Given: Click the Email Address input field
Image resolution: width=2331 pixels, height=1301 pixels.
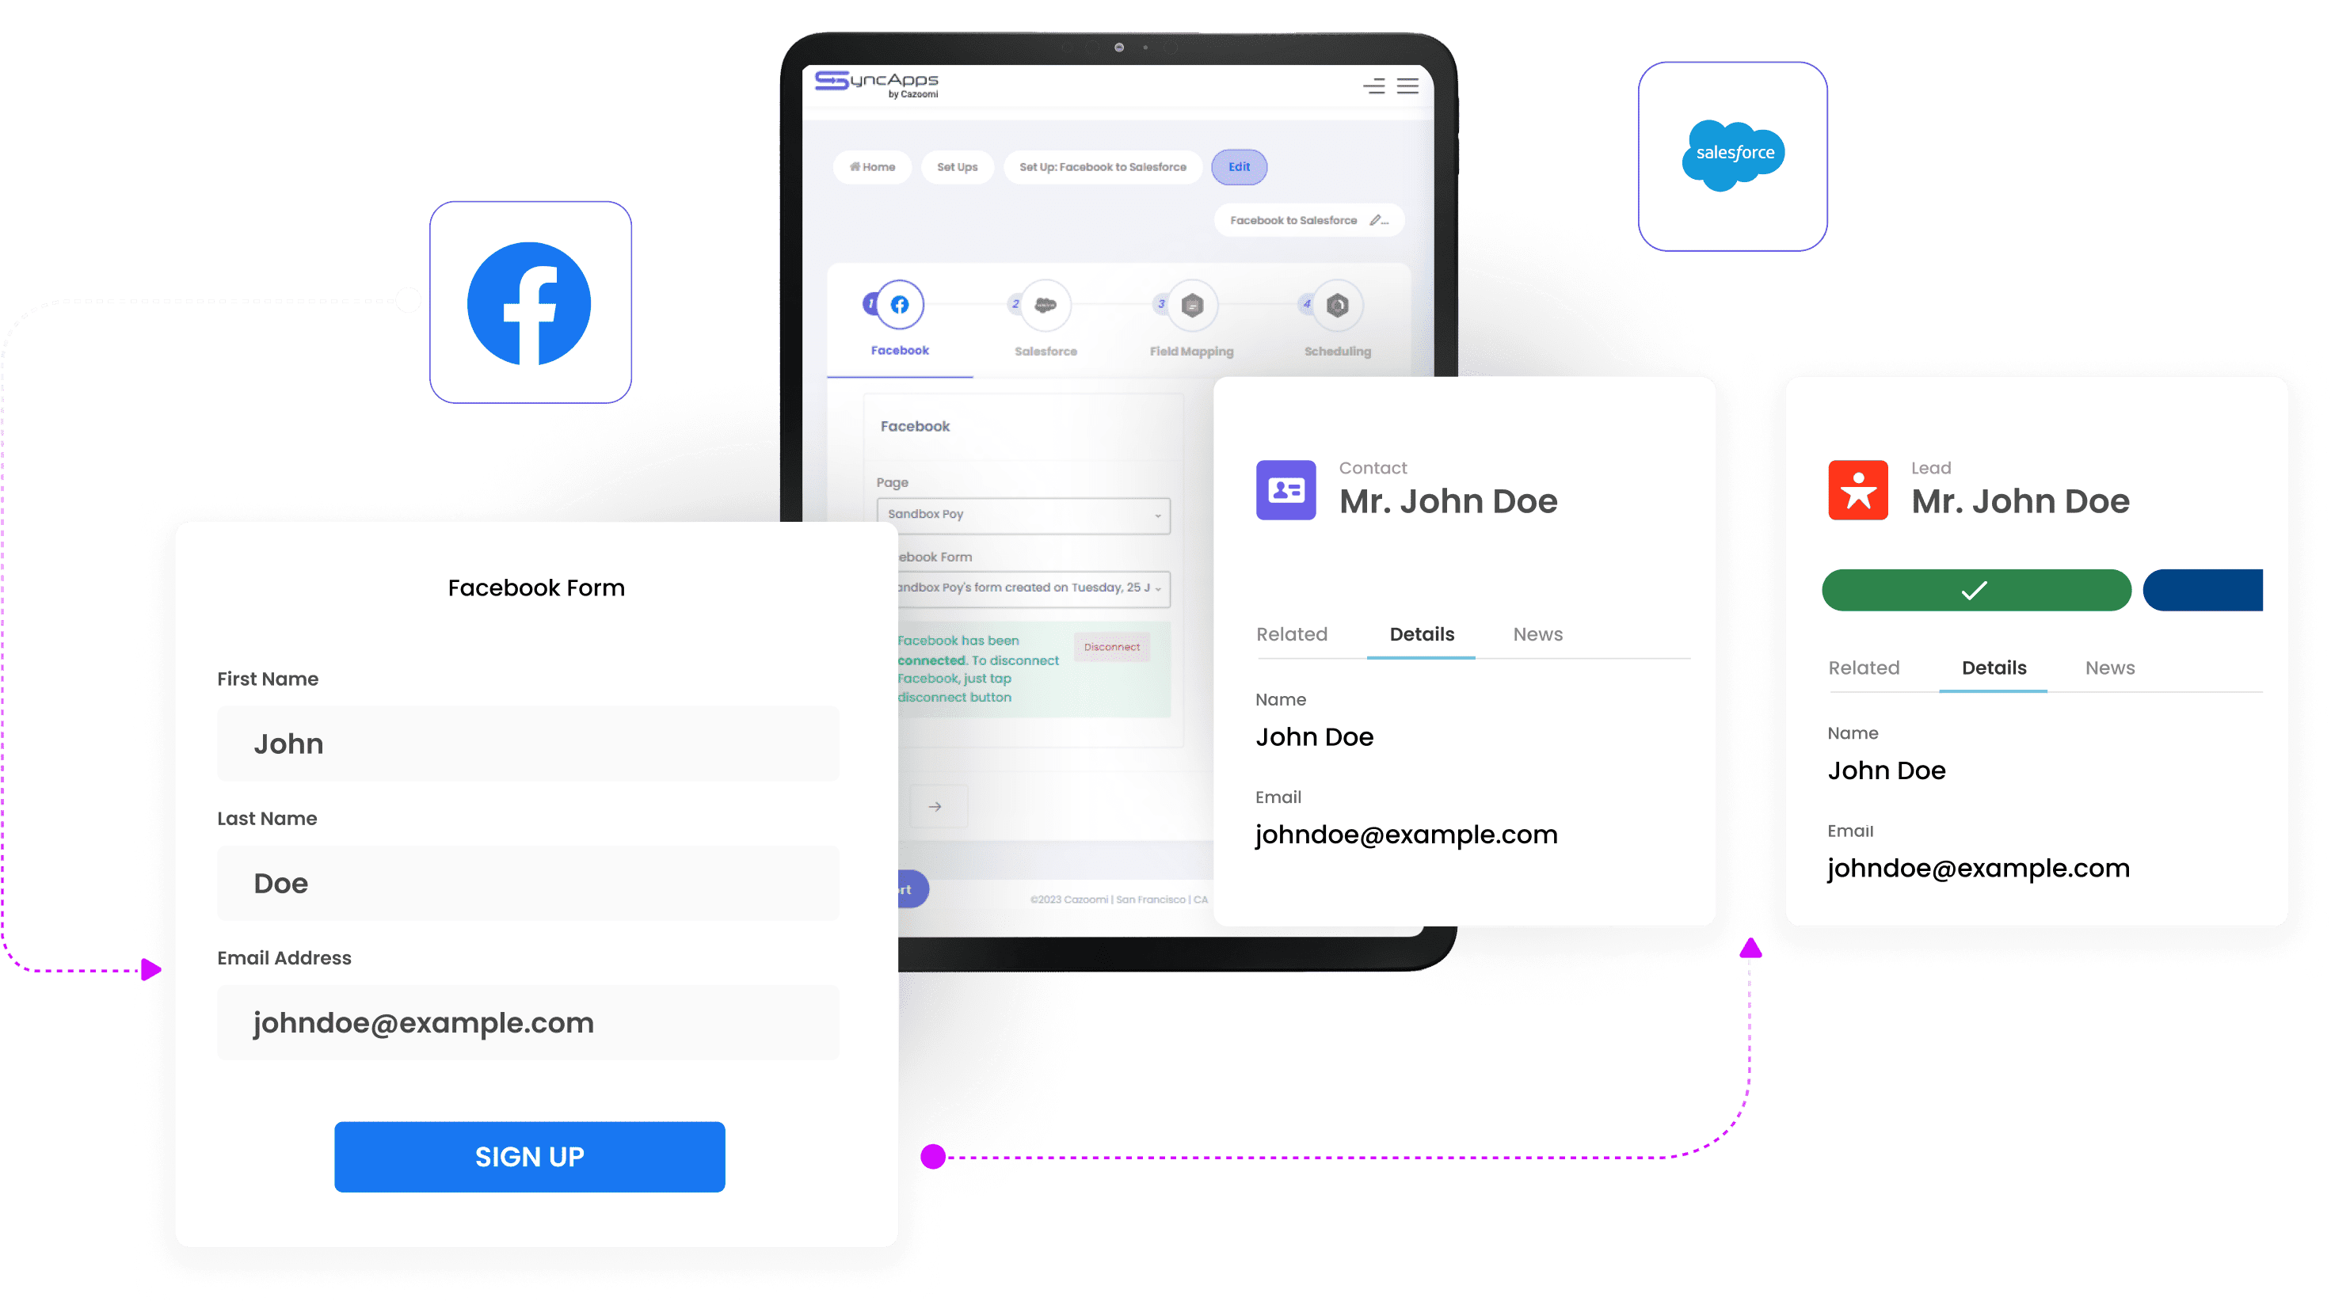Looking at the screenshot, I should click(528, 1022).
